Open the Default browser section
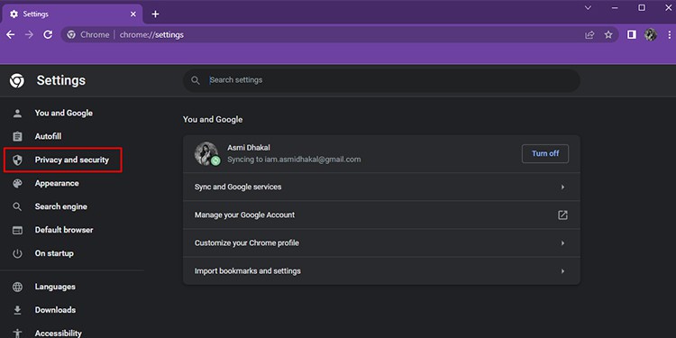 point(64,230)
